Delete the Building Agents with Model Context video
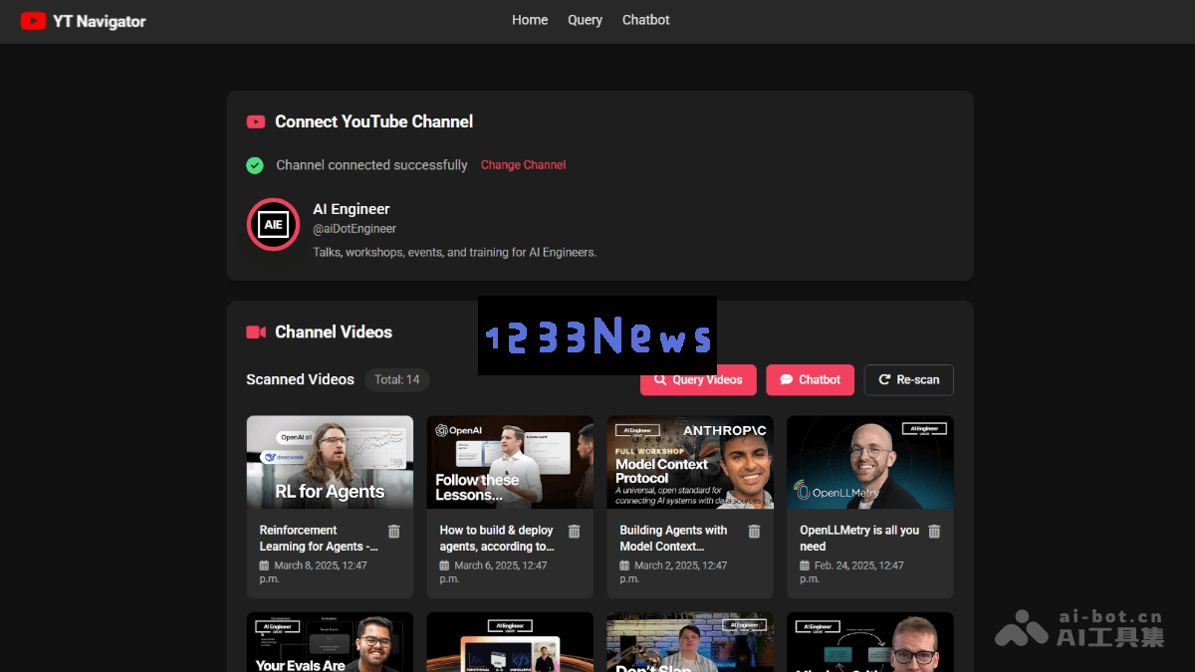Viewport: 1195px width, 672px height. 755,532
